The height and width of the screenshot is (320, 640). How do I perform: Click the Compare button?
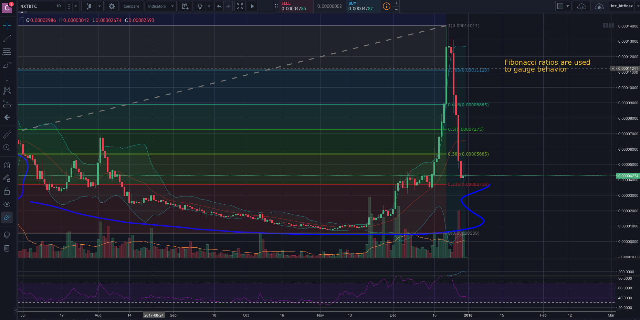tap(132, 6)
